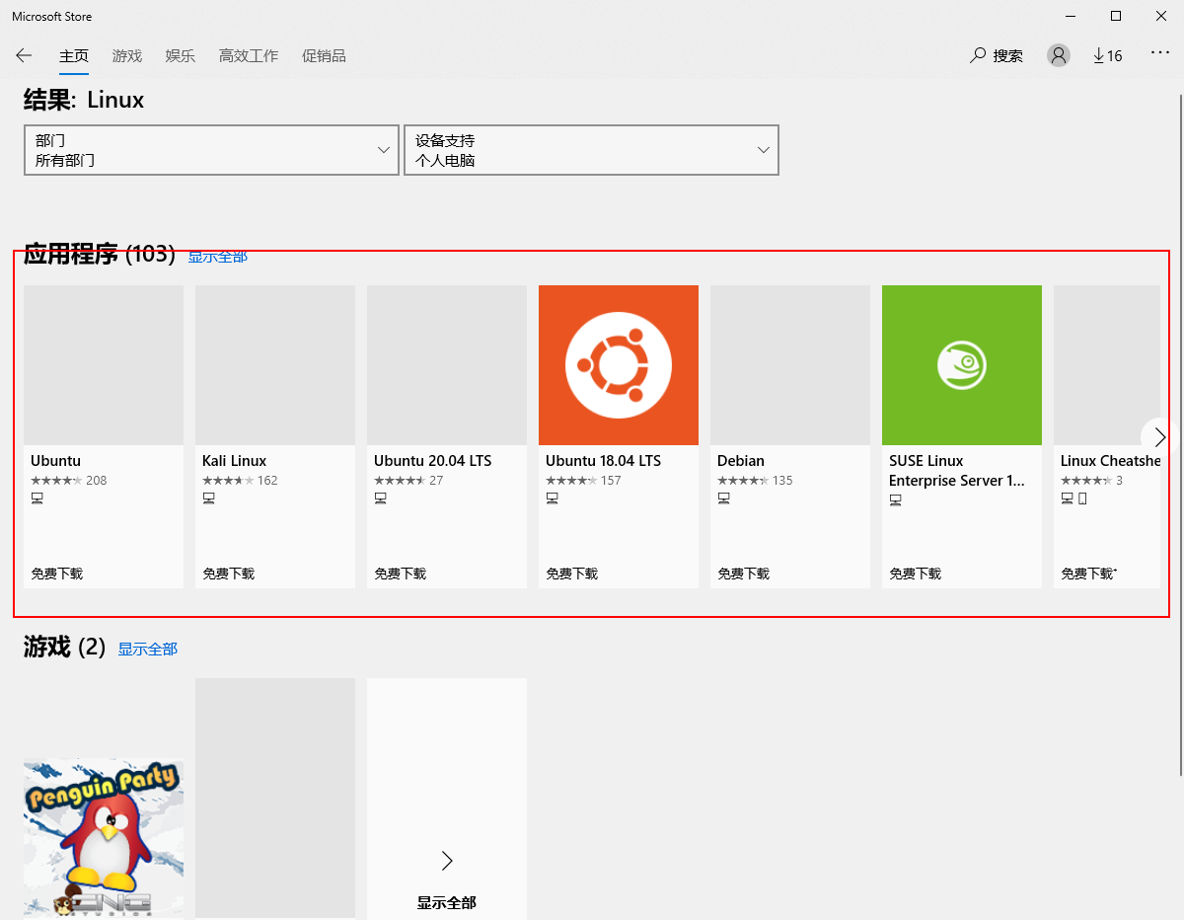This screenshot has height=920, width=1184.
Task: Click the mobile device icon under Linux Cheatsheet
Action: tap(1082, 498)
